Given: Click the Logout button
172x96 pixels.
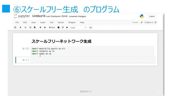Looking at the screenshot, I should point(152,16).
